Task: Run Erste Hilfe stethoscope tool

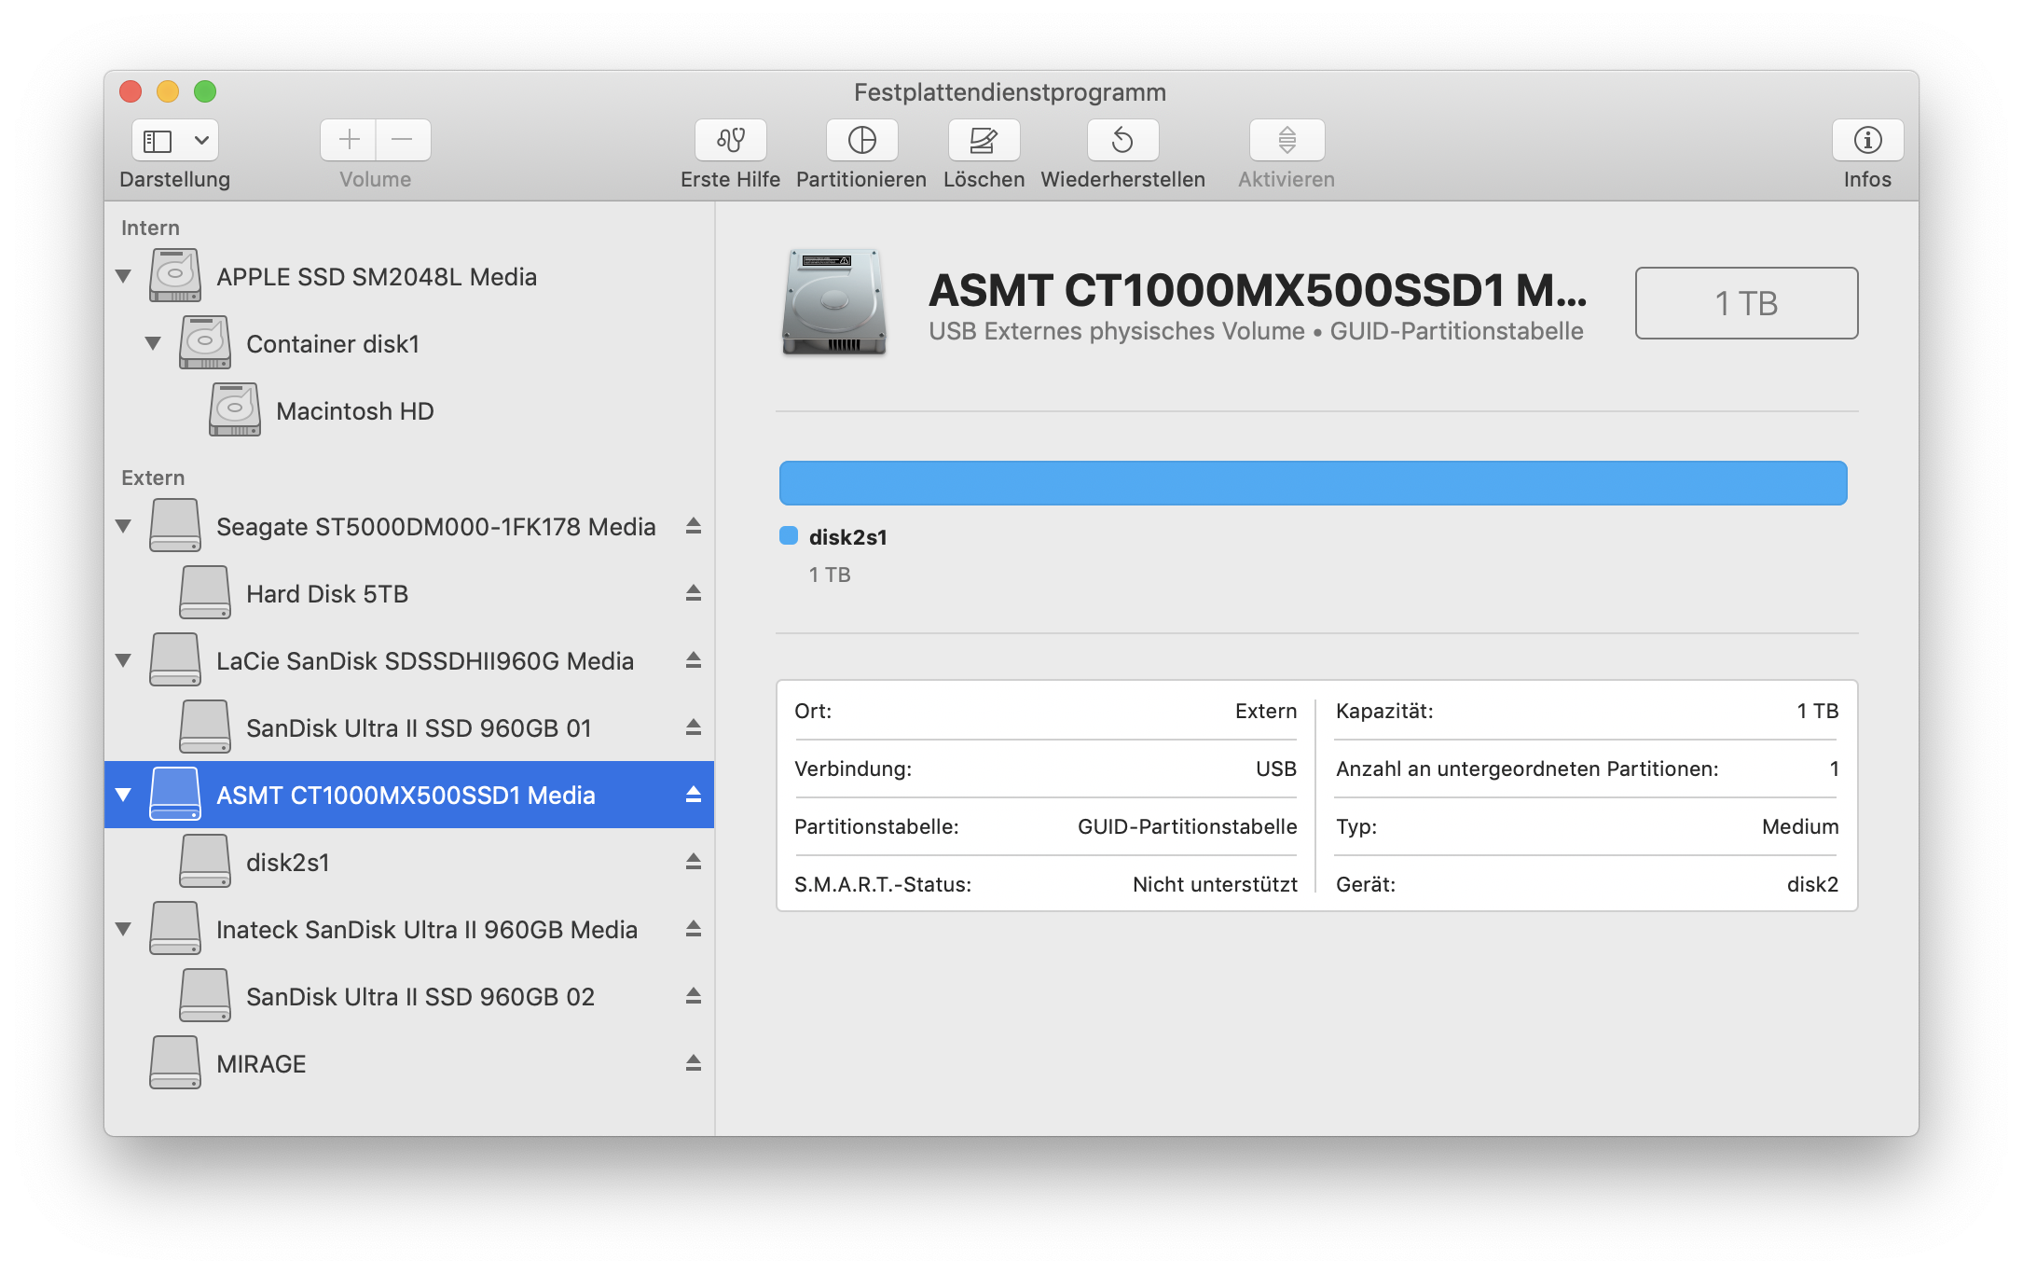Action: [x=731, y=140]
